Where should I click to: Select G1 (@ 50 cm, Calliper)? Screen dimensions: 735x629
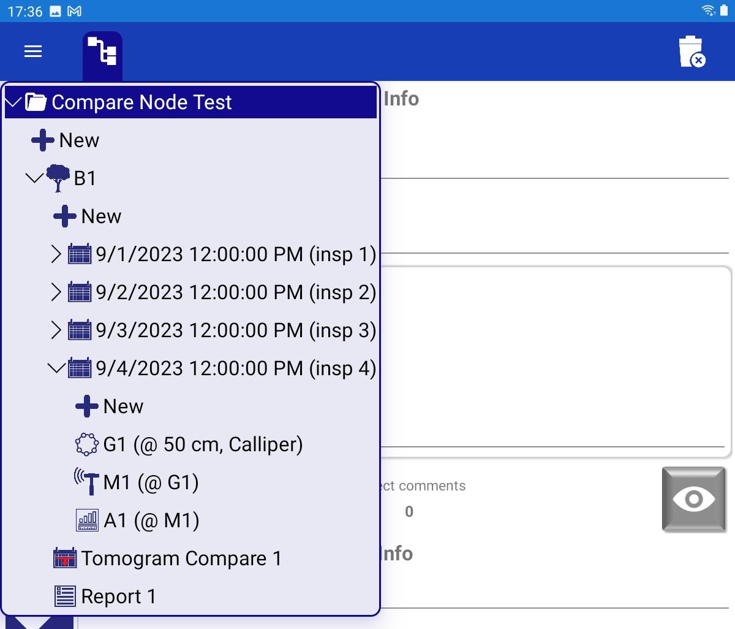[x=203, y=444]
